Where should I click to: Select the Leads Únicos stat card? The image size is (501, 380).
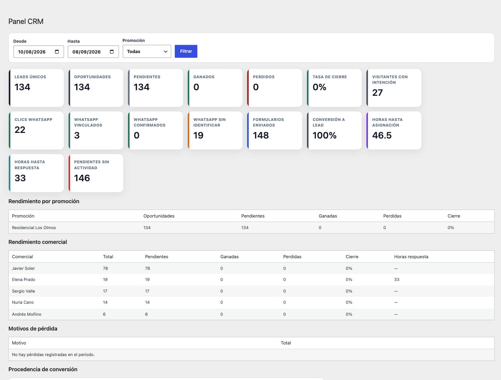pyautogui.click(x=36, y=88)
